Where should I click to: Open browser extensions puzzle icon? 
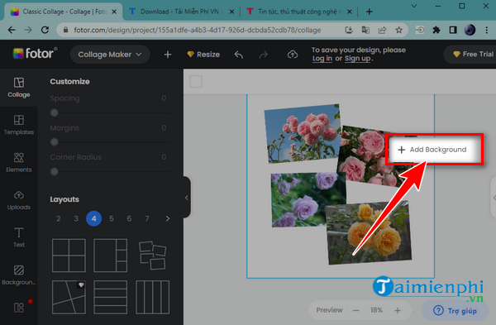pos(436,30)
